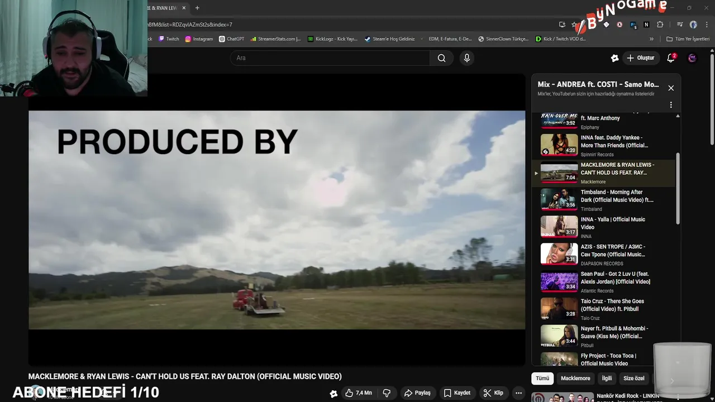Click install app icon in address bar

[562, 25]
